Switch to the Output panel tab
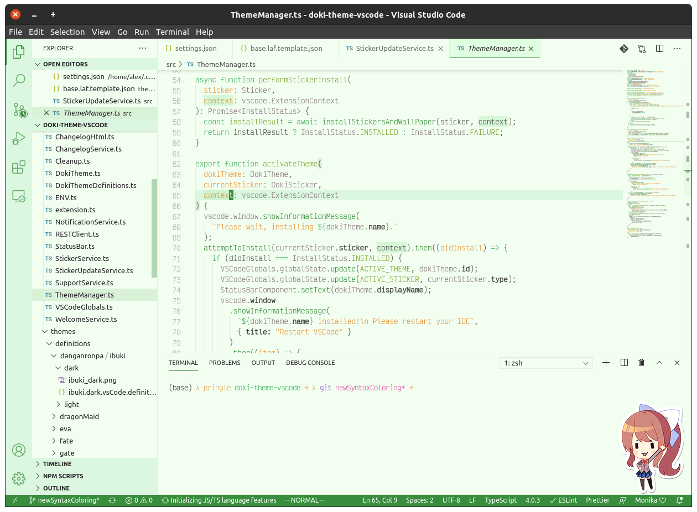This screenshot has height=512, width=697. tap(263, 363)
